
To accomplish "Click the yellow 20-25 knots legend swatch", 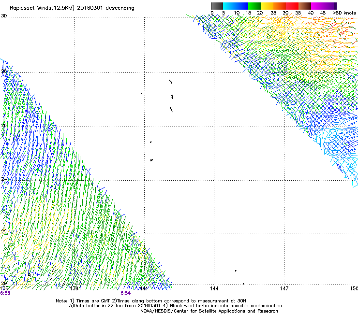I will (x=267, y=6).
